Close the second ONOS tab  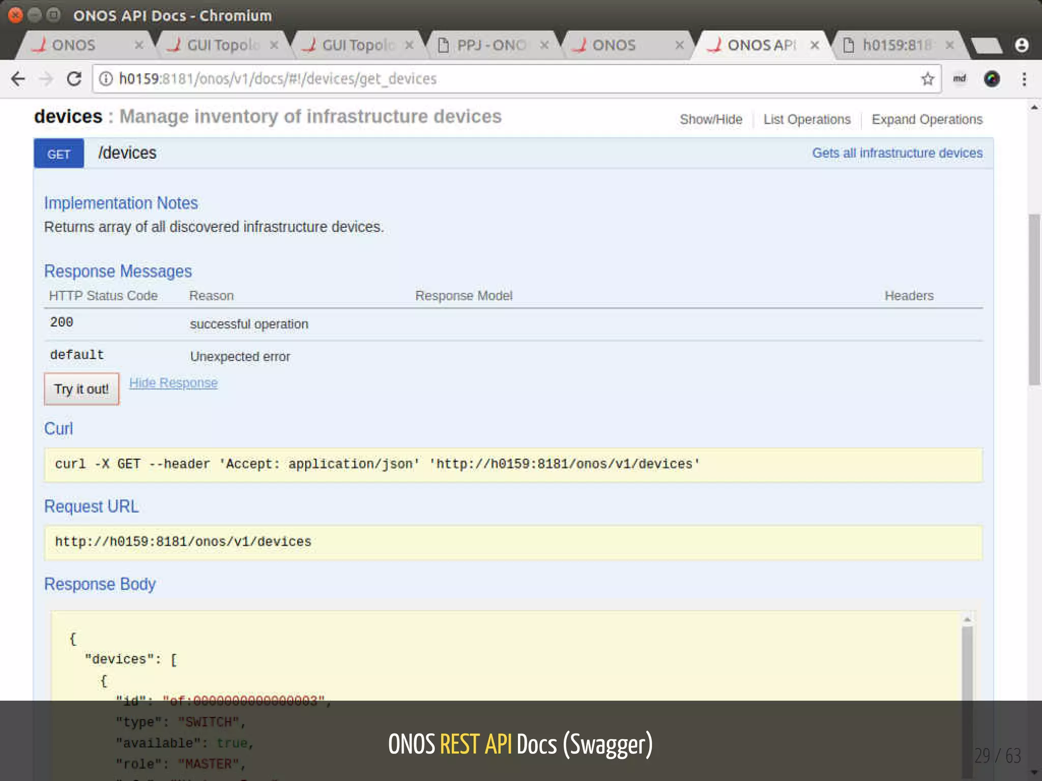pyautogui.click(x=679, y=45)
